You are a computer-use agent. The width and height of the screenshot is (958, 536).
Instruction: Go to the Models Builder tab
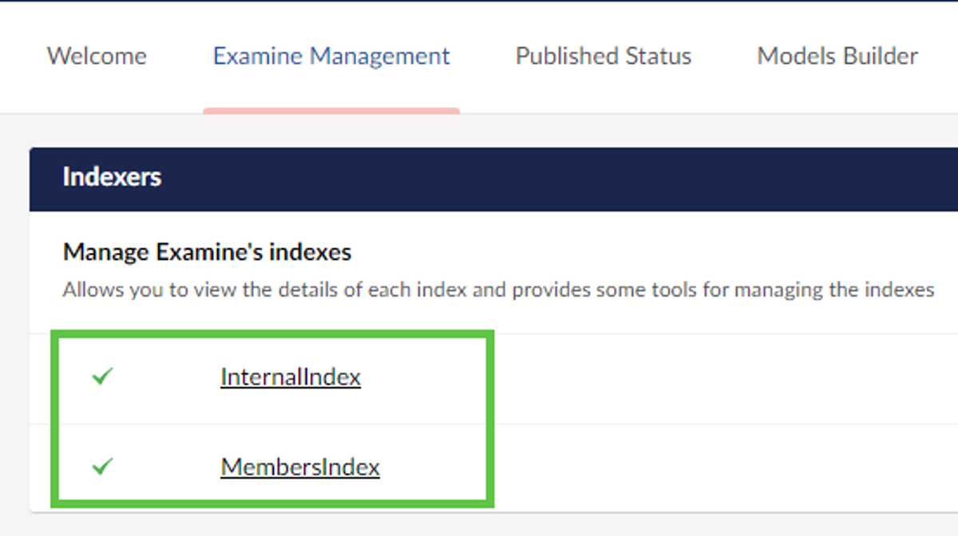point(837,56)
